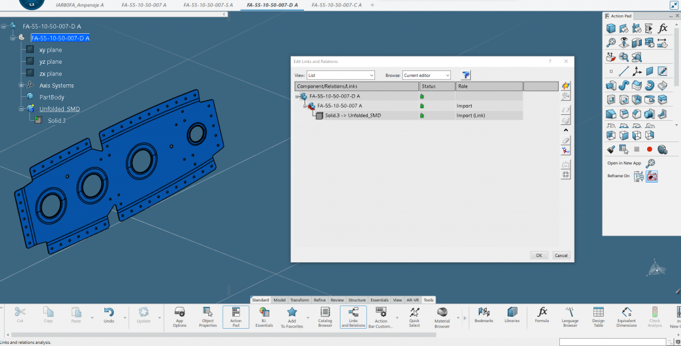Click the eye look-at icon in Action Pad

[x=624, y=43]
